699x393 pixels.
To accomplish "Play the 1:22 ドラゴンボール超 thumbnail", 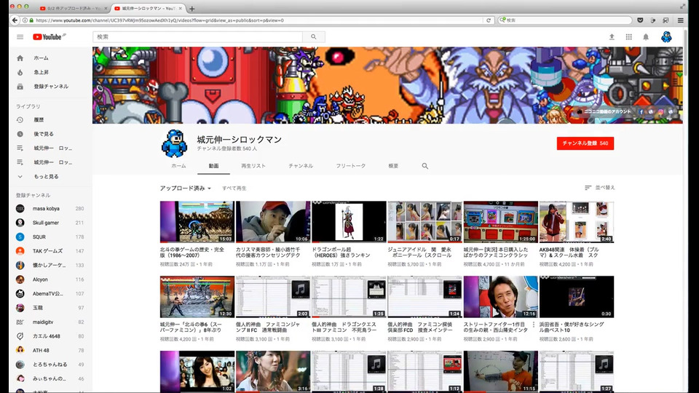I will click(349, 222).
